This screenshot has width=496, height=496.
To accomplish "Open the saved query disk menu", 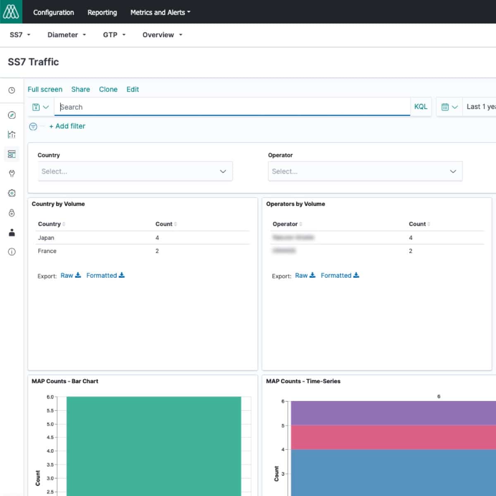I will point(41,107).
